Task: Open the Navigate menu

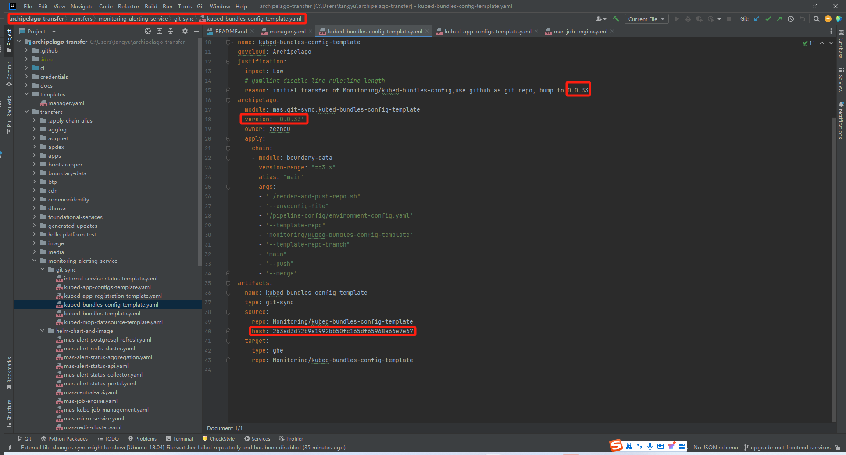Action: click(x=82, y=6)
